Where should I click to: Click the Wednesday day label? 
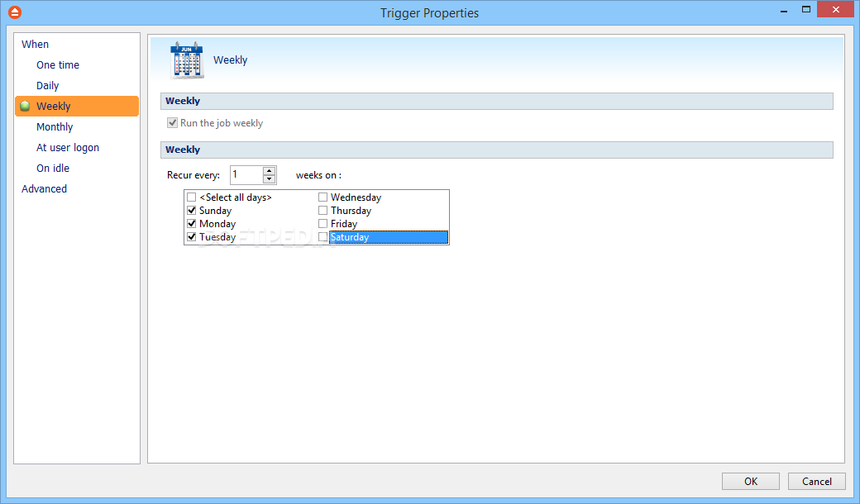point(356,197)
